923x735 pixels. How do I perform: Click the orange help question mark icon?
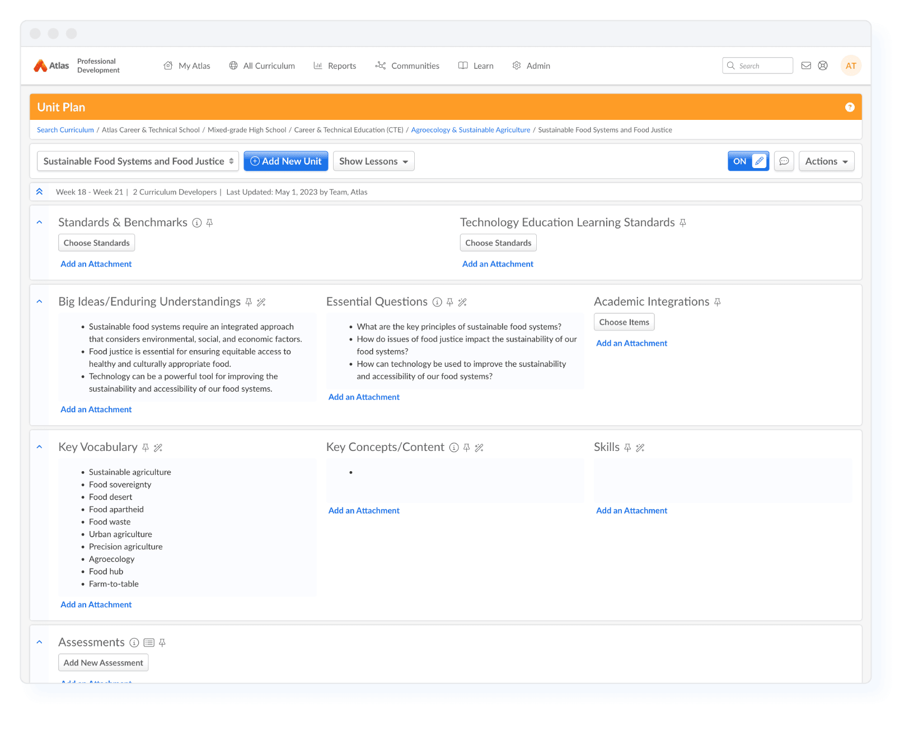[x=850, y=107]
